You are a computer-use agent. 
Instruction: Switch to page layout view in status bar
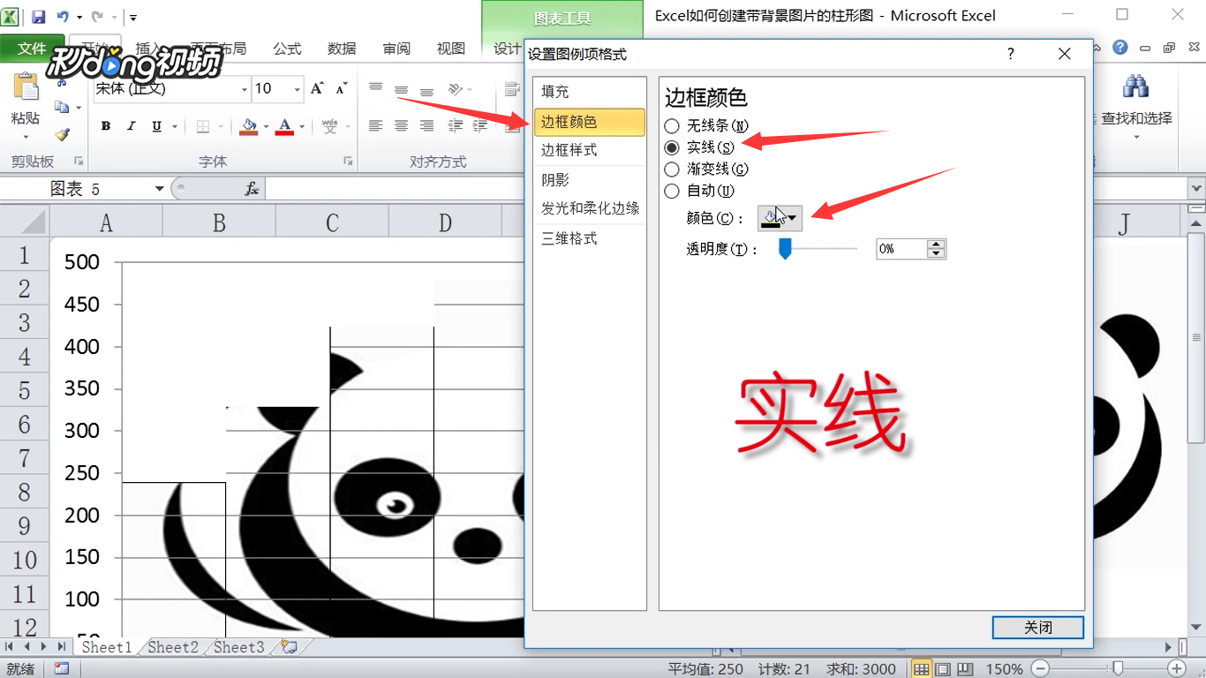coord(943,669)
